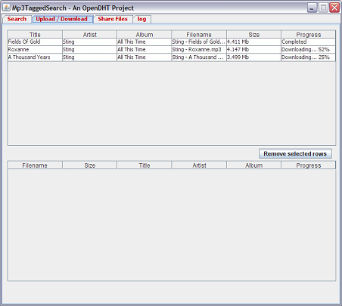Click the Size column header in top table
This screenshot has width=342, height=306.
tap(253, 35)
